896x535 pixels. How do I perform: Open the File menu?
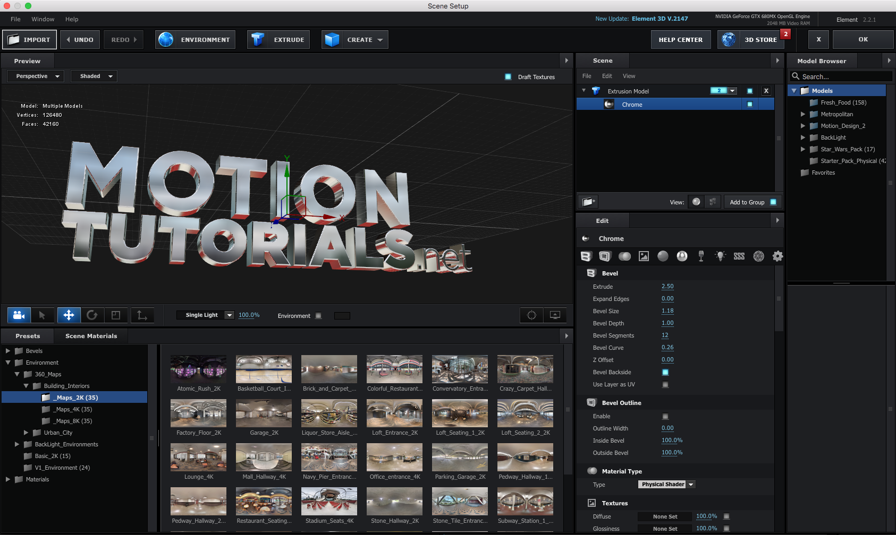coord(15,19)
